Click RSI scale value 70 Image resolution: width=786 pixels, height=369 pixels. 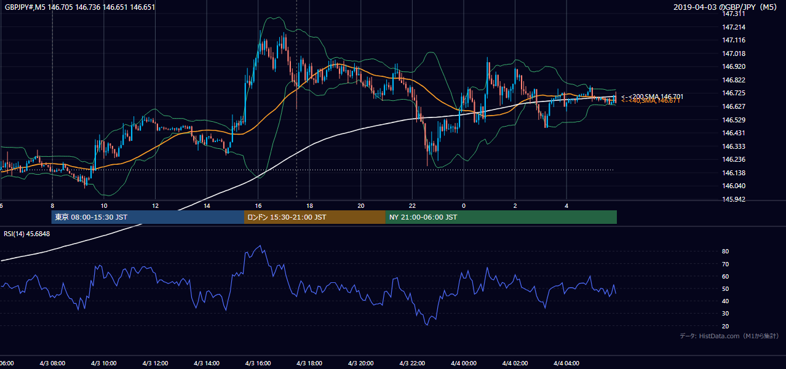pyautogui.click(x=726, y=264)
